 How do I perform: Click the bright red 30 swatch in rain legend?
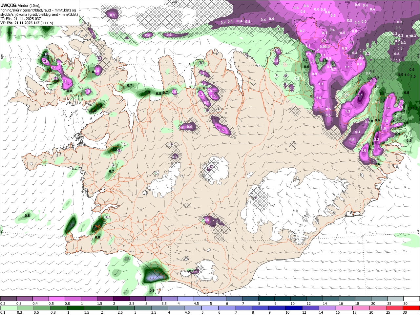(x=411, y=308)
